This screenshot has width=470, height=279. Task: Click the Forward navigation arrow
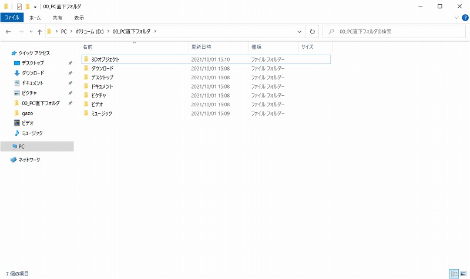(21, 32)
